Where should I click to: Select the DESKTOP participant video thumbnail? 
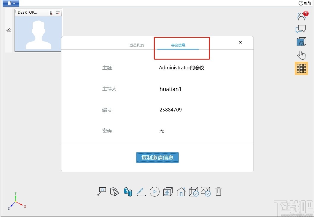coord(38,34)
